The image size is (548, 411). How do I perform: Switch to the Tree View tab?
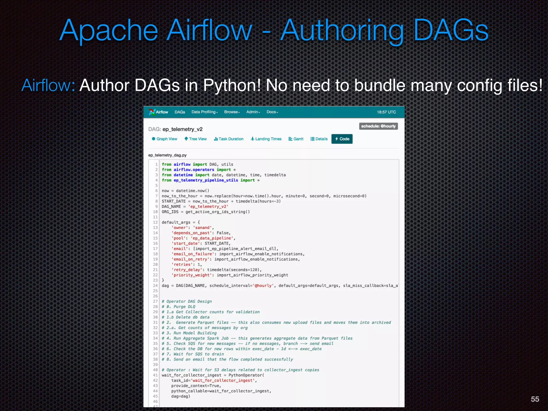(x=196, y=139)
